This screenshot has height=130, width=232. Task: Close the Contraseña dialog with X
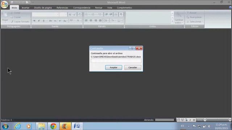tap(139, 48)
